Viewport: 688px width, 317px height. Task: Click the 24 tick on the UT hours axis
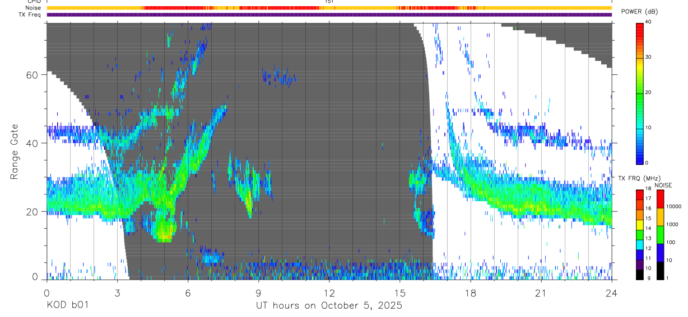[x=612, y=292]
